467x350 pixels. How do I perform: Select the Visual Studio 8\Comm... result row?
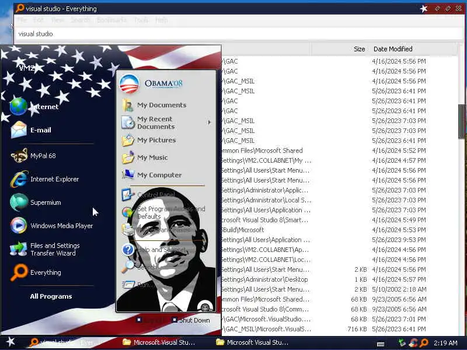[x=340, y=309]
